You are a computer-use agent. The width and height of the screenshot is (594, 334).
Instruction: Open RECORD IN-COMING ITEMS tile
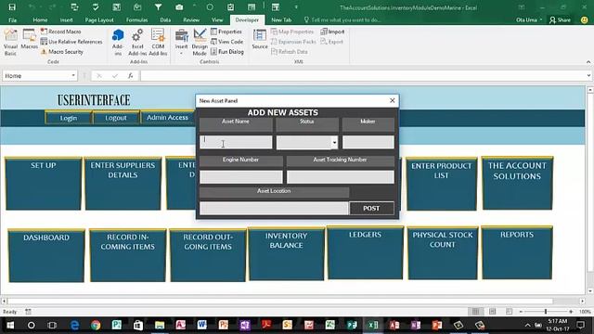128,255
